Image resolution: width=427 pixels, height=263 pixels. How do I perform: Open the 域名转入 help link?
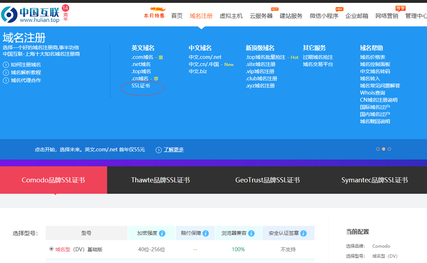tap(370, 79)
